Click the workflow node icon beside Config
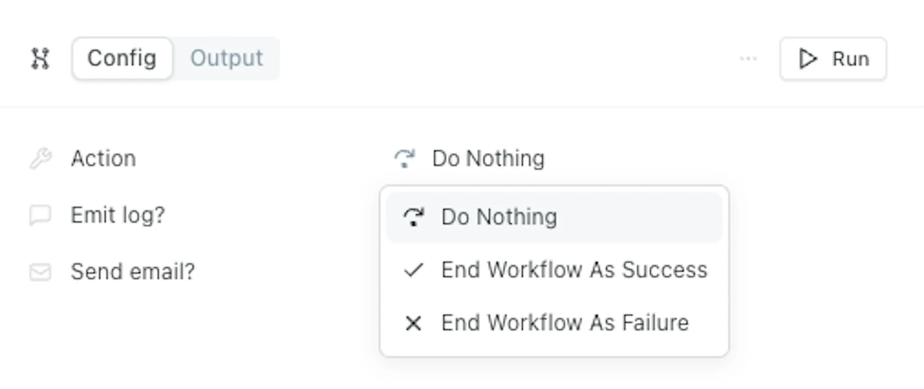Viewport: 924px width, 389px height. tap(40, 58)
